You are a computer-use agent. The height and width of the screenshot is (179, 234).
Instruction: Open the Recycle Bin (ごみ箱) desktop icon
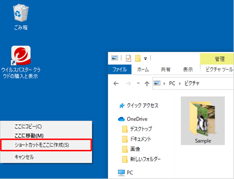pyautogui.click(x=21, y=17)
